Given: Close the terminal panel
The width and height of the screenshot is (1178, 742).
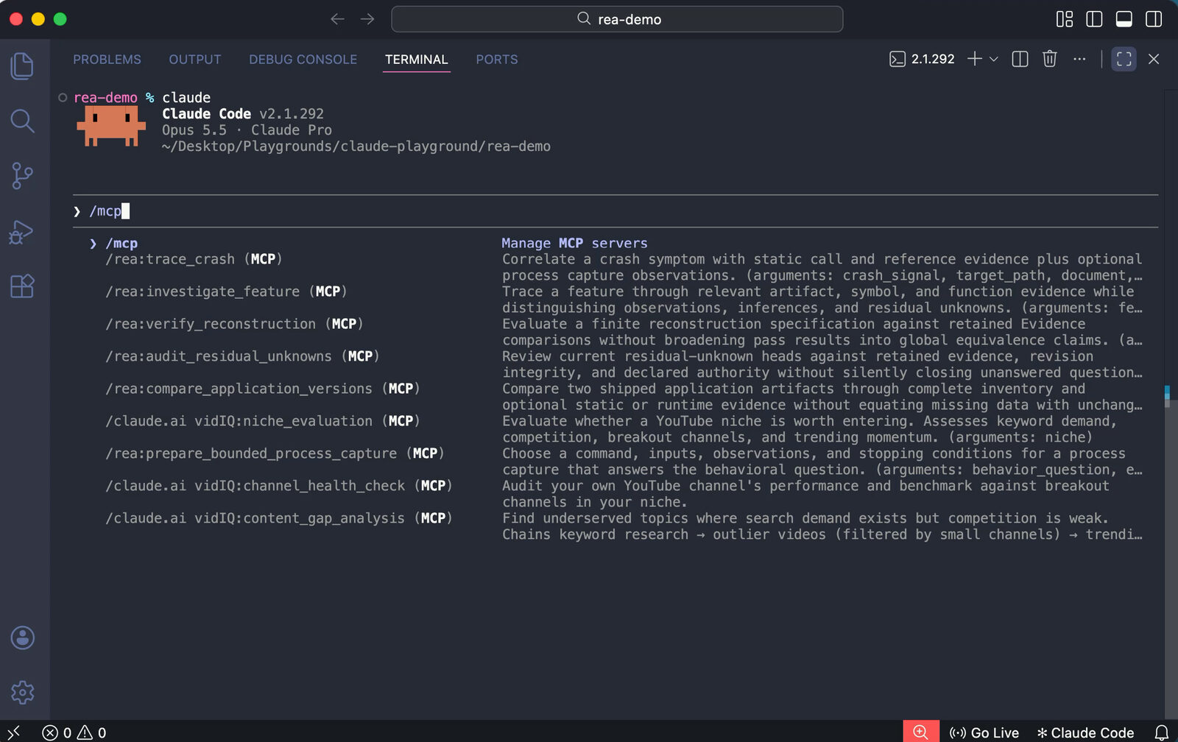Looking at the screenshot, I should [x=1154, y=59].
